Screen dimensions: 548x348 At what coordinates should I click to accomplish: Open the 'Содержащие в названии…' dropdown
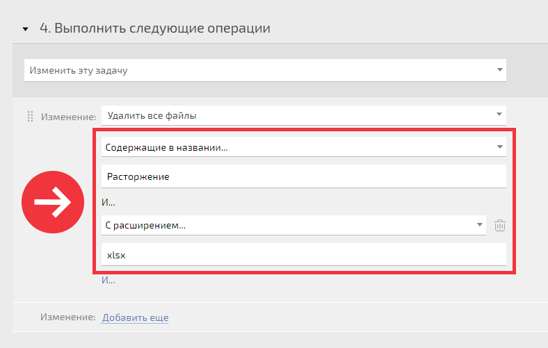coord(304,147)
